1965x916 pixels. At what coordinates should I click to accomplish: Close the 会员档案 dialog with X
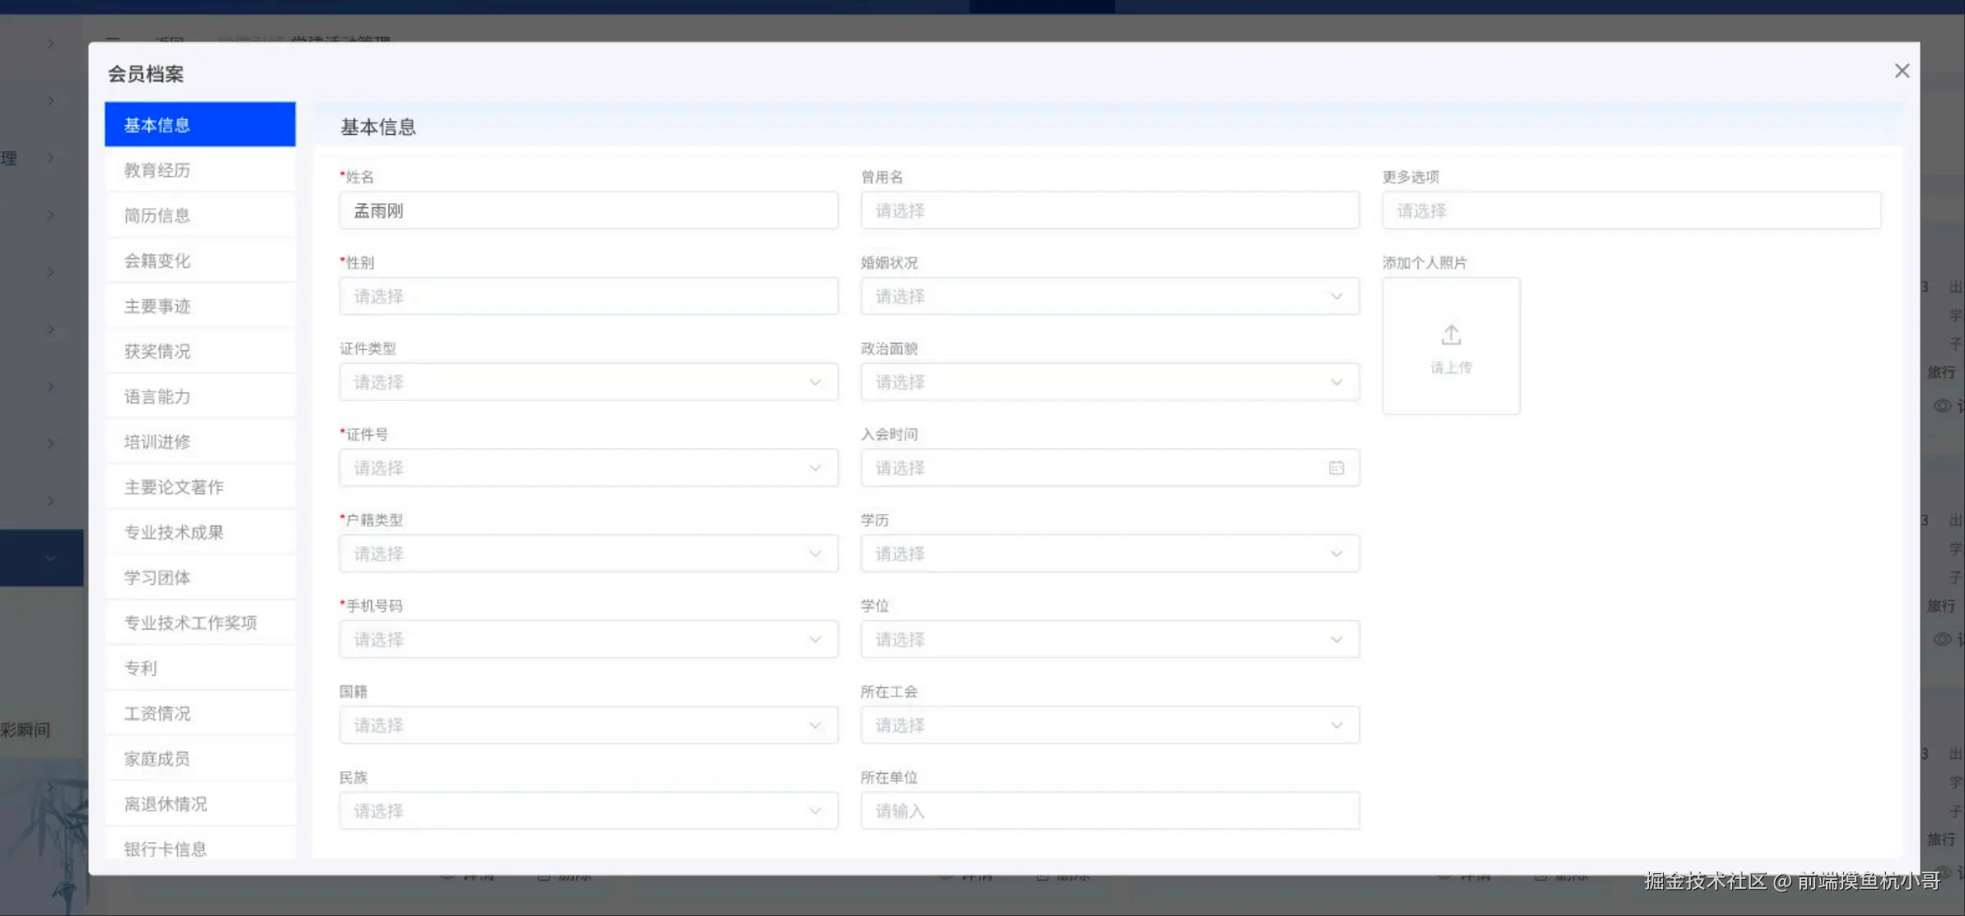[1902, 71]
